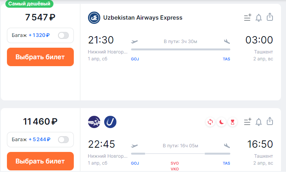Add the Uzbekistan Airways ticket to favorites
This screenshot has width=286, height=175.
click(248, 18)
